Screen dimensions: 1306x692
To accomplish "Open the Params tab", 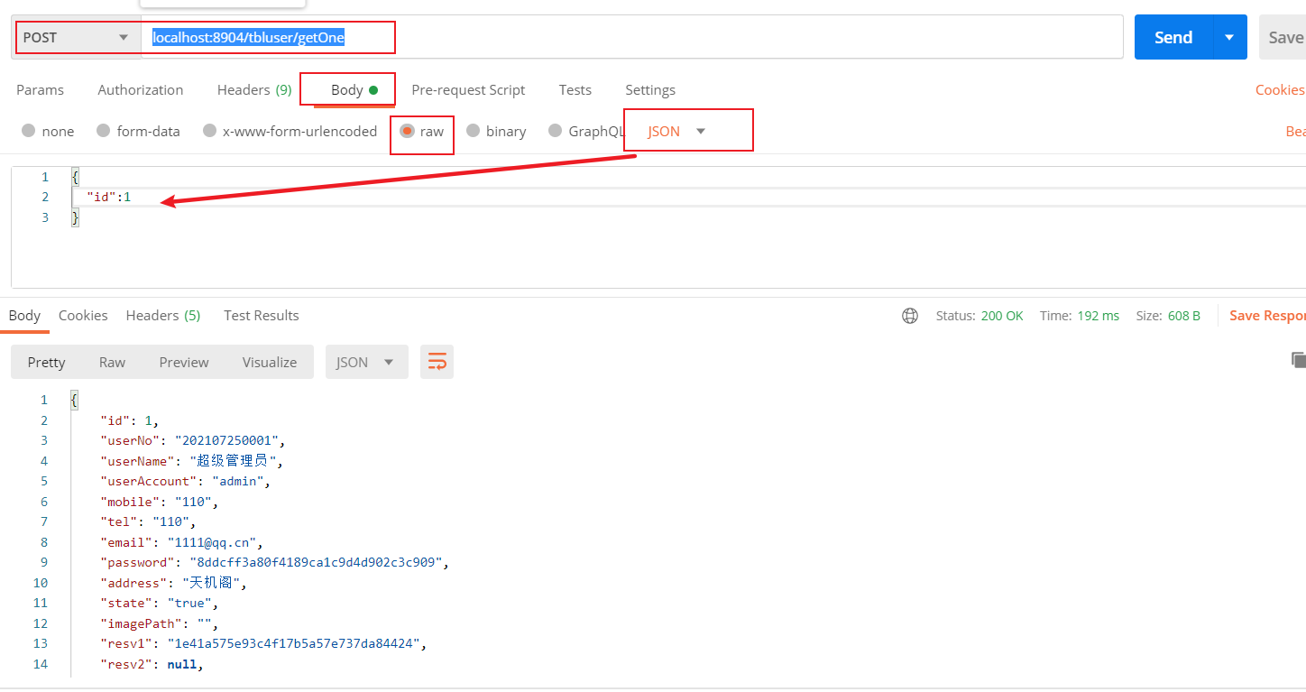I will tap(41, 89).
